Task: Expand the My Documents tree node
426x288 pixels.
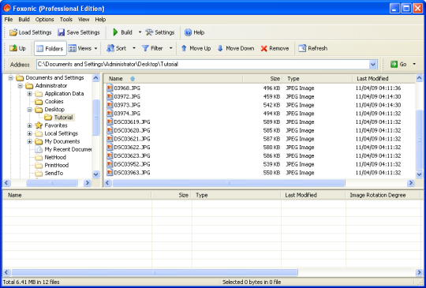Action: [30, 141]
